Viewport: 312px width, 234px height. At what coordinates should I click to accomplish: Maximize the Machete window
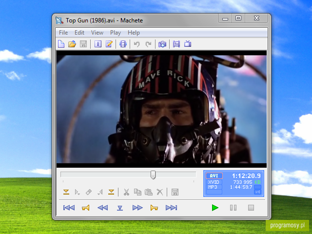pos(238,19)
